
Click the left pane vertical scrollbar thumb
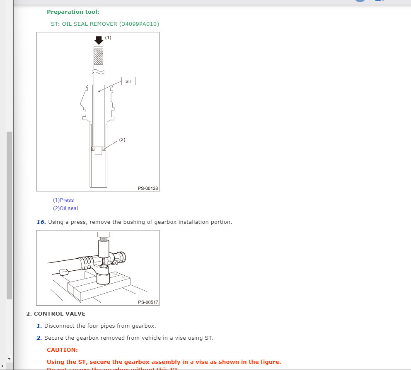(9, 215)
